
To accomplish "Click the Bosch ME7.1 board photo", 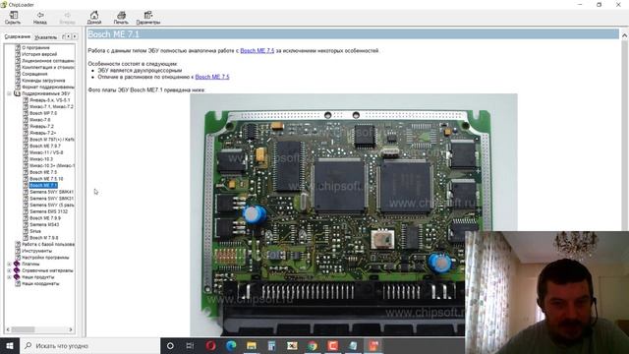I will click(x=354, y=214).
